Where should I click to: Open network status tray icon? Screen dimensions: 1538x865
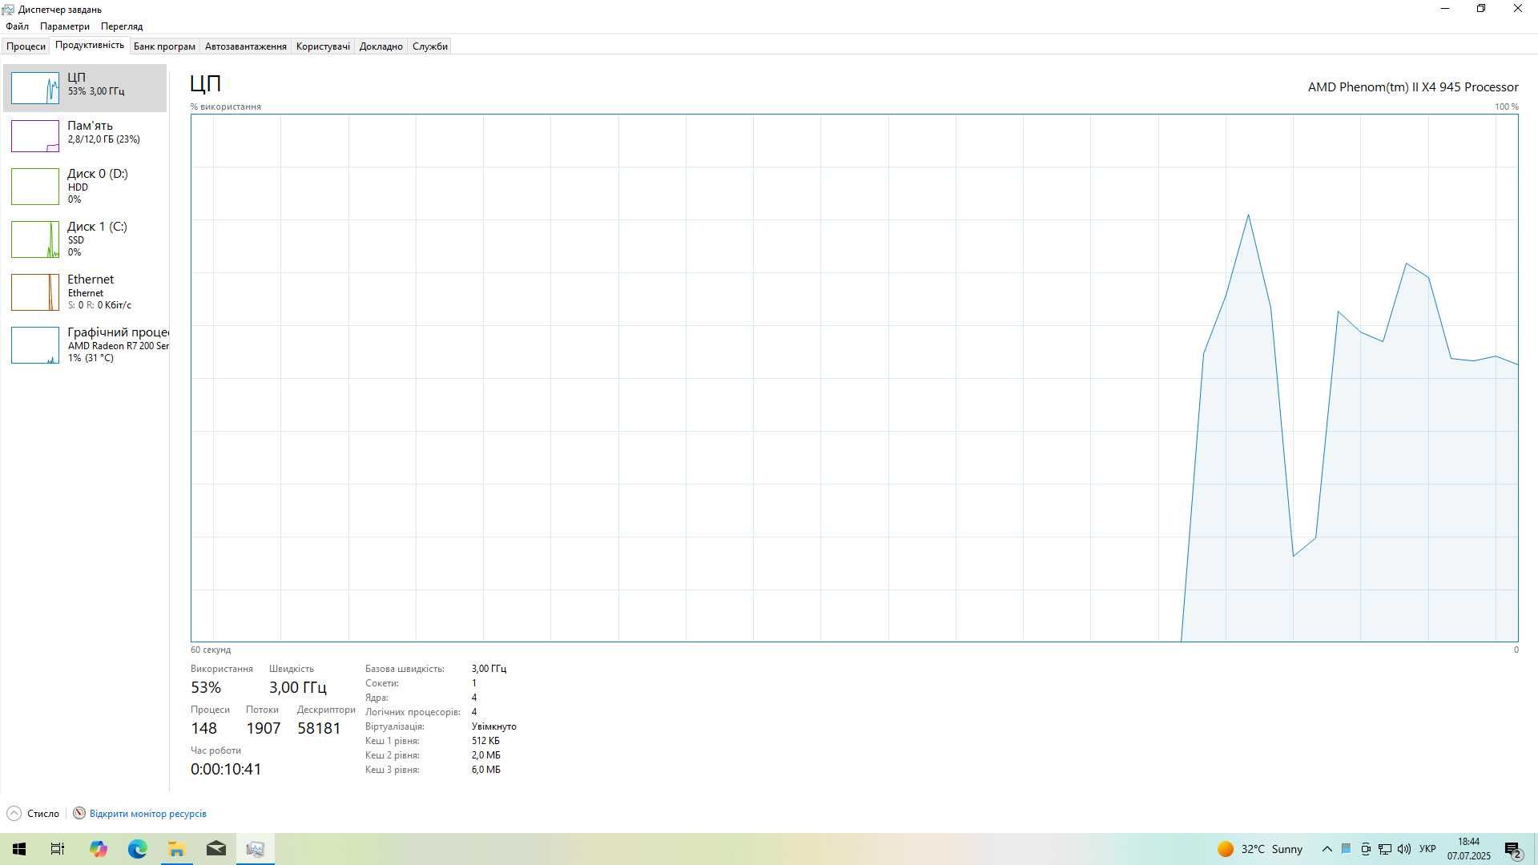(1385, 849)
